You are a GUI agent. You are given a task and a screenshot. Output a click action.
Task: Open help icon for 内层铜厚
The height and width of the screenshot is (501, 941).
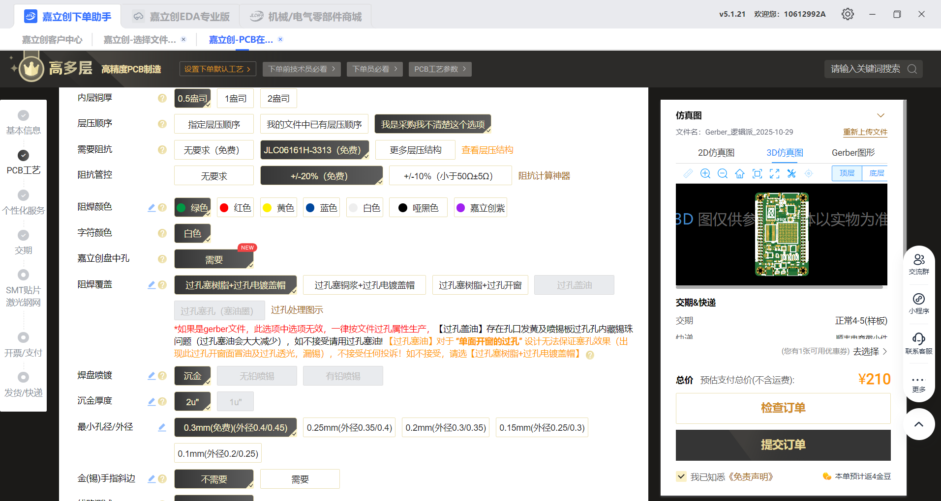[162, 98]
